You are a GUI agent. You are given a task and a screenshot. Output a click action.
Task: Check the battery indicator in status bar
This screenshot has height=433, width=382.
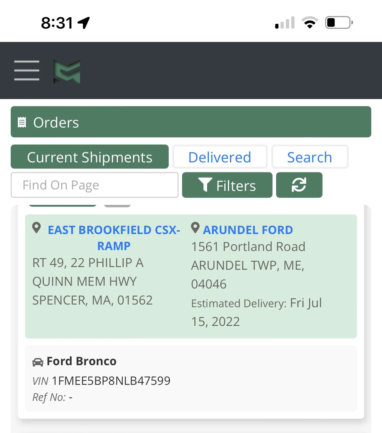coord(339,23)
